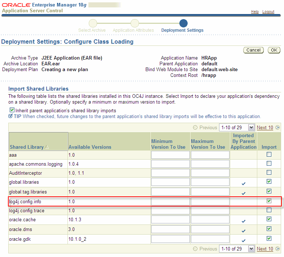Screen dimensions: 284x257
Task: Uncheck Import for oracle.dms
Action: (269, 229)
